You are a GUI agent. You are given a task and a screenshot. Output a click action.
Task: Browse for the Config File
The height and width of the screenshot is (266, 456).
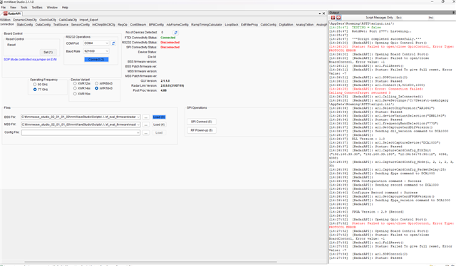coord(146,133)
